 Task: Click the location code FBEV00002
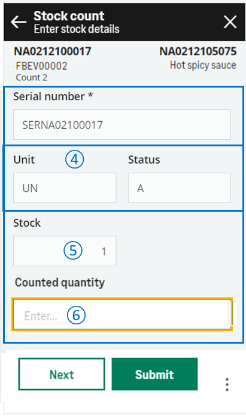[x=41, y=66]
